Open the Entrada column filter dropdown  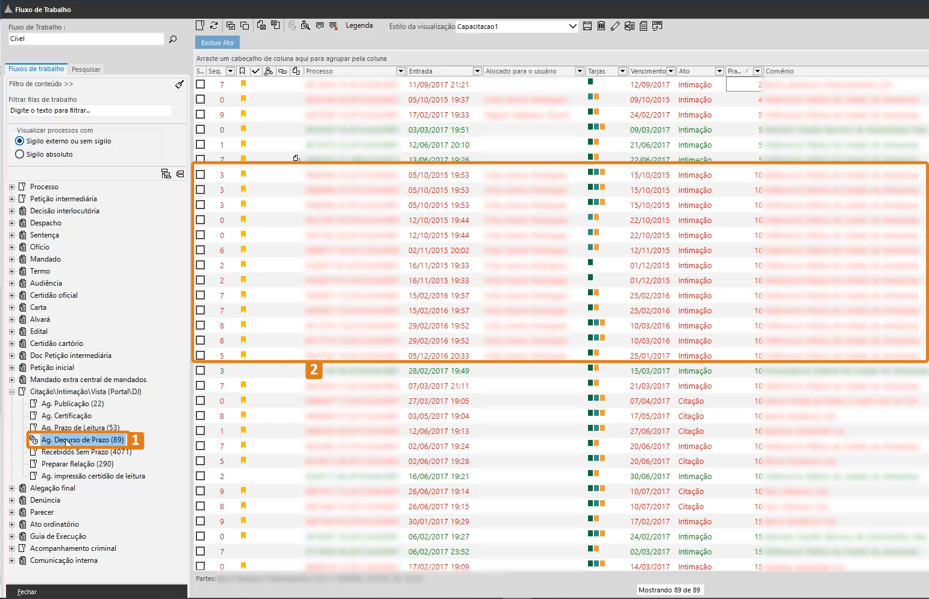point(477,71)
